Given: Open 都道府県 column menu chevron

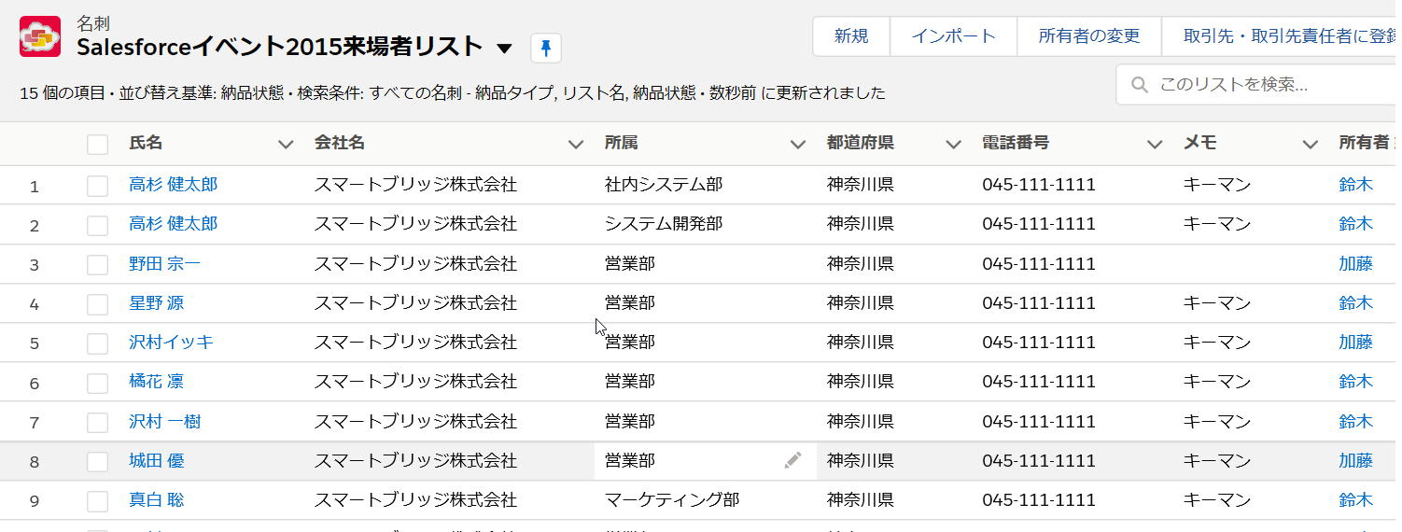Looking at the screenshot, I should [x=953, y=144].
